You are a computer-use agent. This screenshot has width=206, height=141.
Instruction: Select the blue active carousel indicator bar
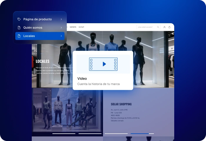pos(140,134)
